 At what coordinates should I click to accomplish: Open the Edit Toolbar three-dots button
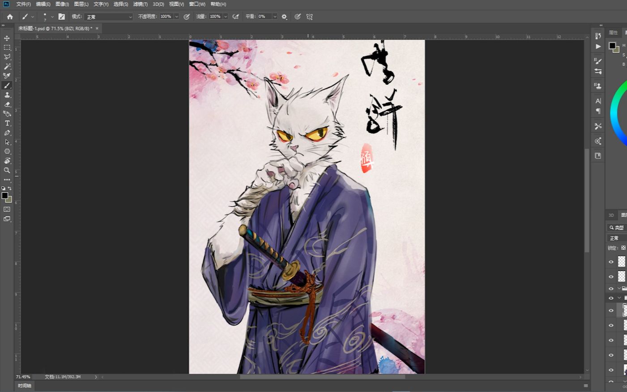[x=7, y=180]
